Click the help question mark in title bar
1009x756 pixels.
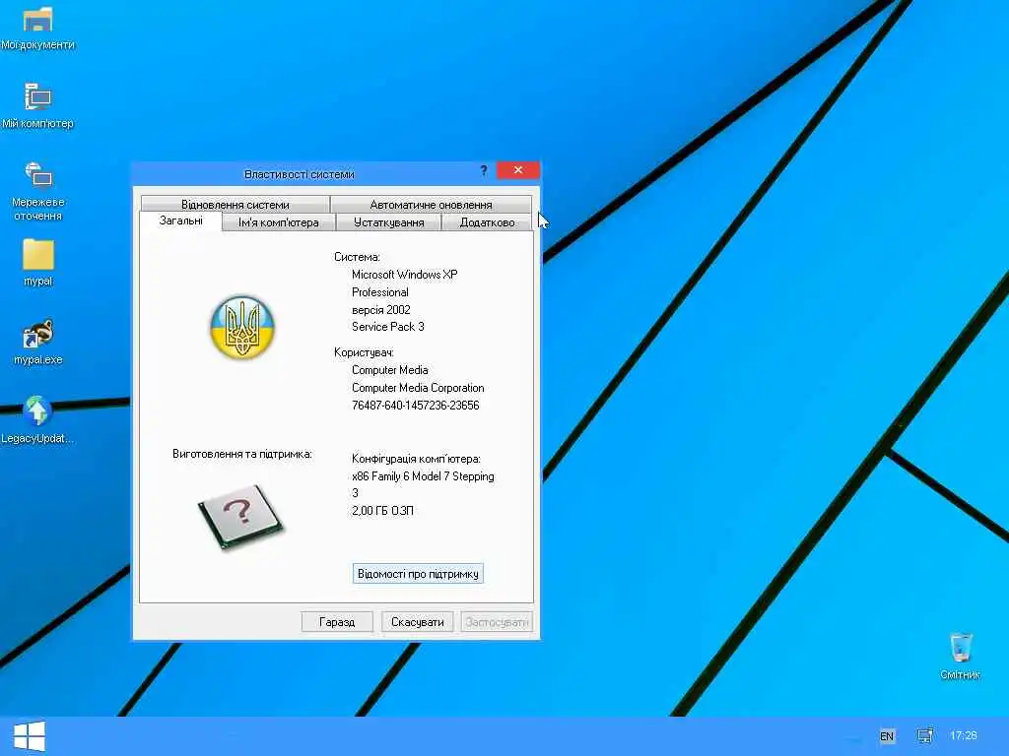[x=484, y=170]
